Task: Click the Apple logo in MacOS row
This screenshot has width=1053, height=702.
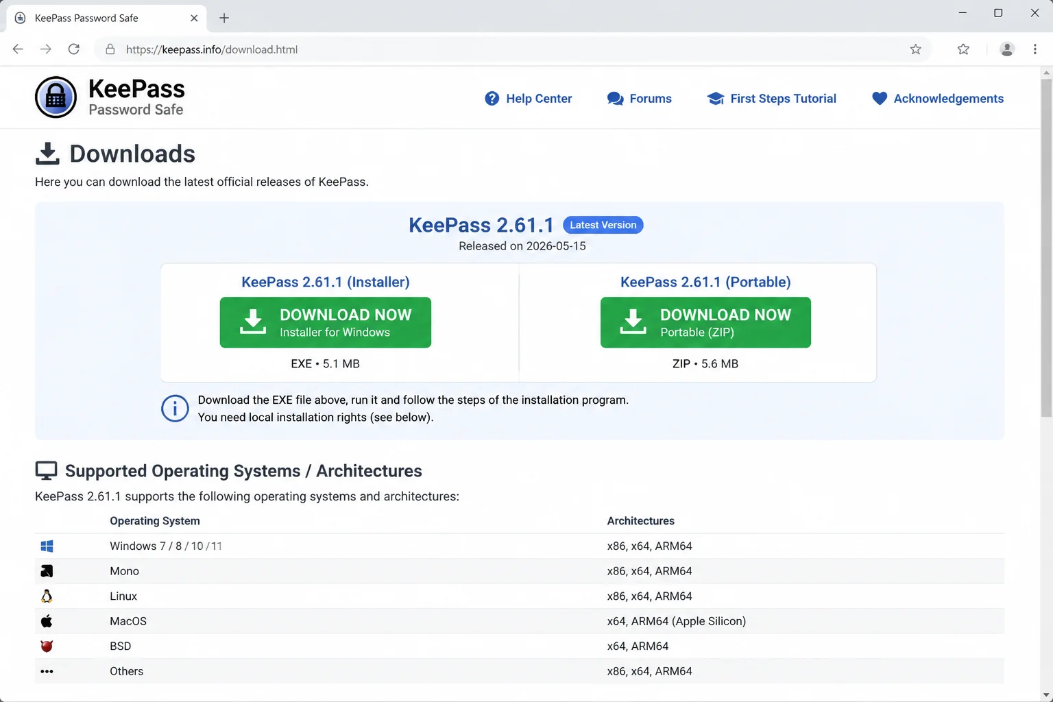Action: [47, 621]
